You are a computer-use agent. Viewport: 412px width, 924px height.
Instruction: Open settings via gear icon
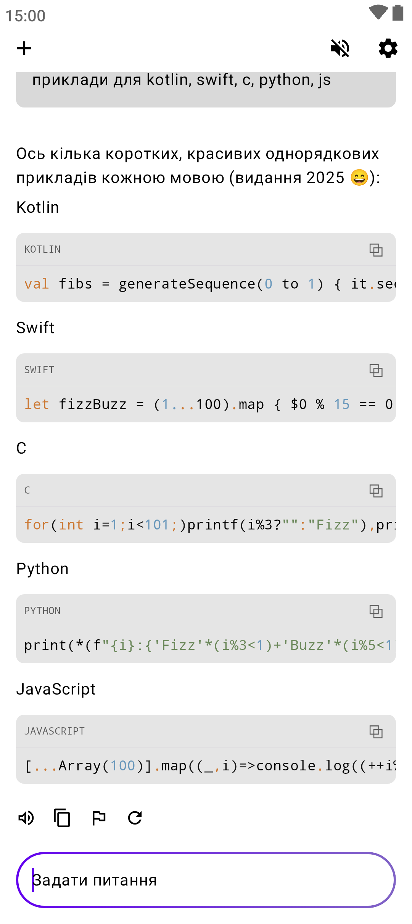(388, 48)
